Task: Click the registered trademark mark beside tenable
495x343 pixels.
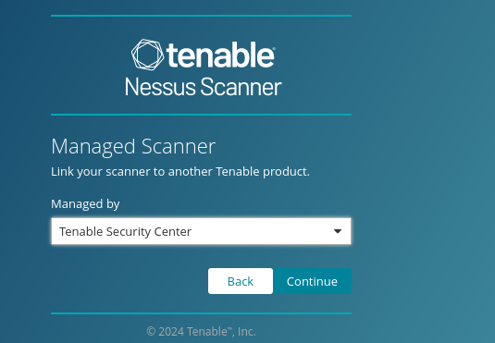Action: click(x=273, y=48)
